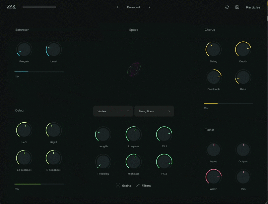Click the Delay Mix slider
The width and height of the screenshot is (268, 204).
point(39,184)
